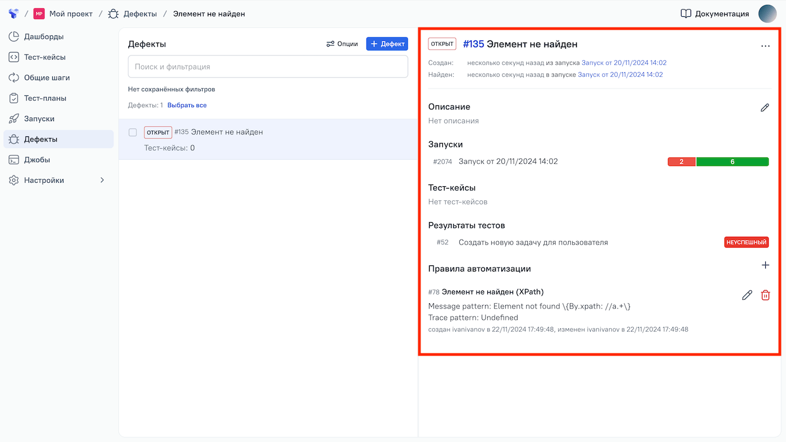Navigate to Дашборды in the sidebar

click(x=44, y=36)
